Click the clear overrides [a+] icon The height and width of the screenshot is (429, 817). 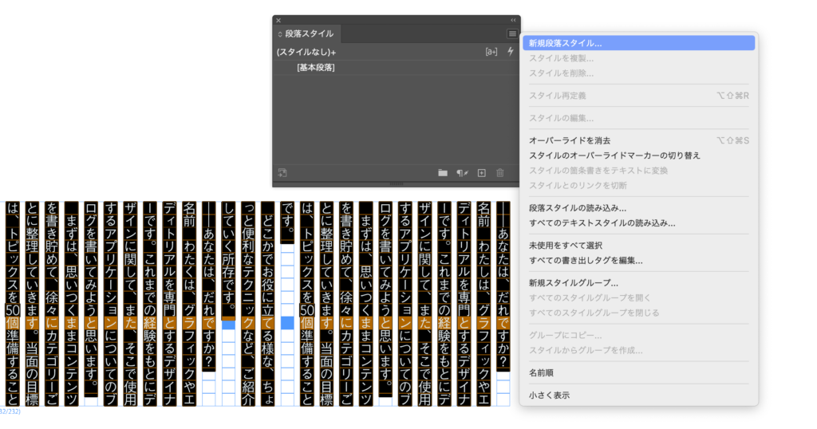click(x=491, y=52)
